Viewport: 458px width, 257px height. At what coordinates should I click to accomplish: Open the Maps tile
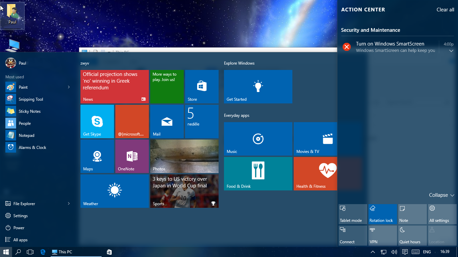coord(97,156)
